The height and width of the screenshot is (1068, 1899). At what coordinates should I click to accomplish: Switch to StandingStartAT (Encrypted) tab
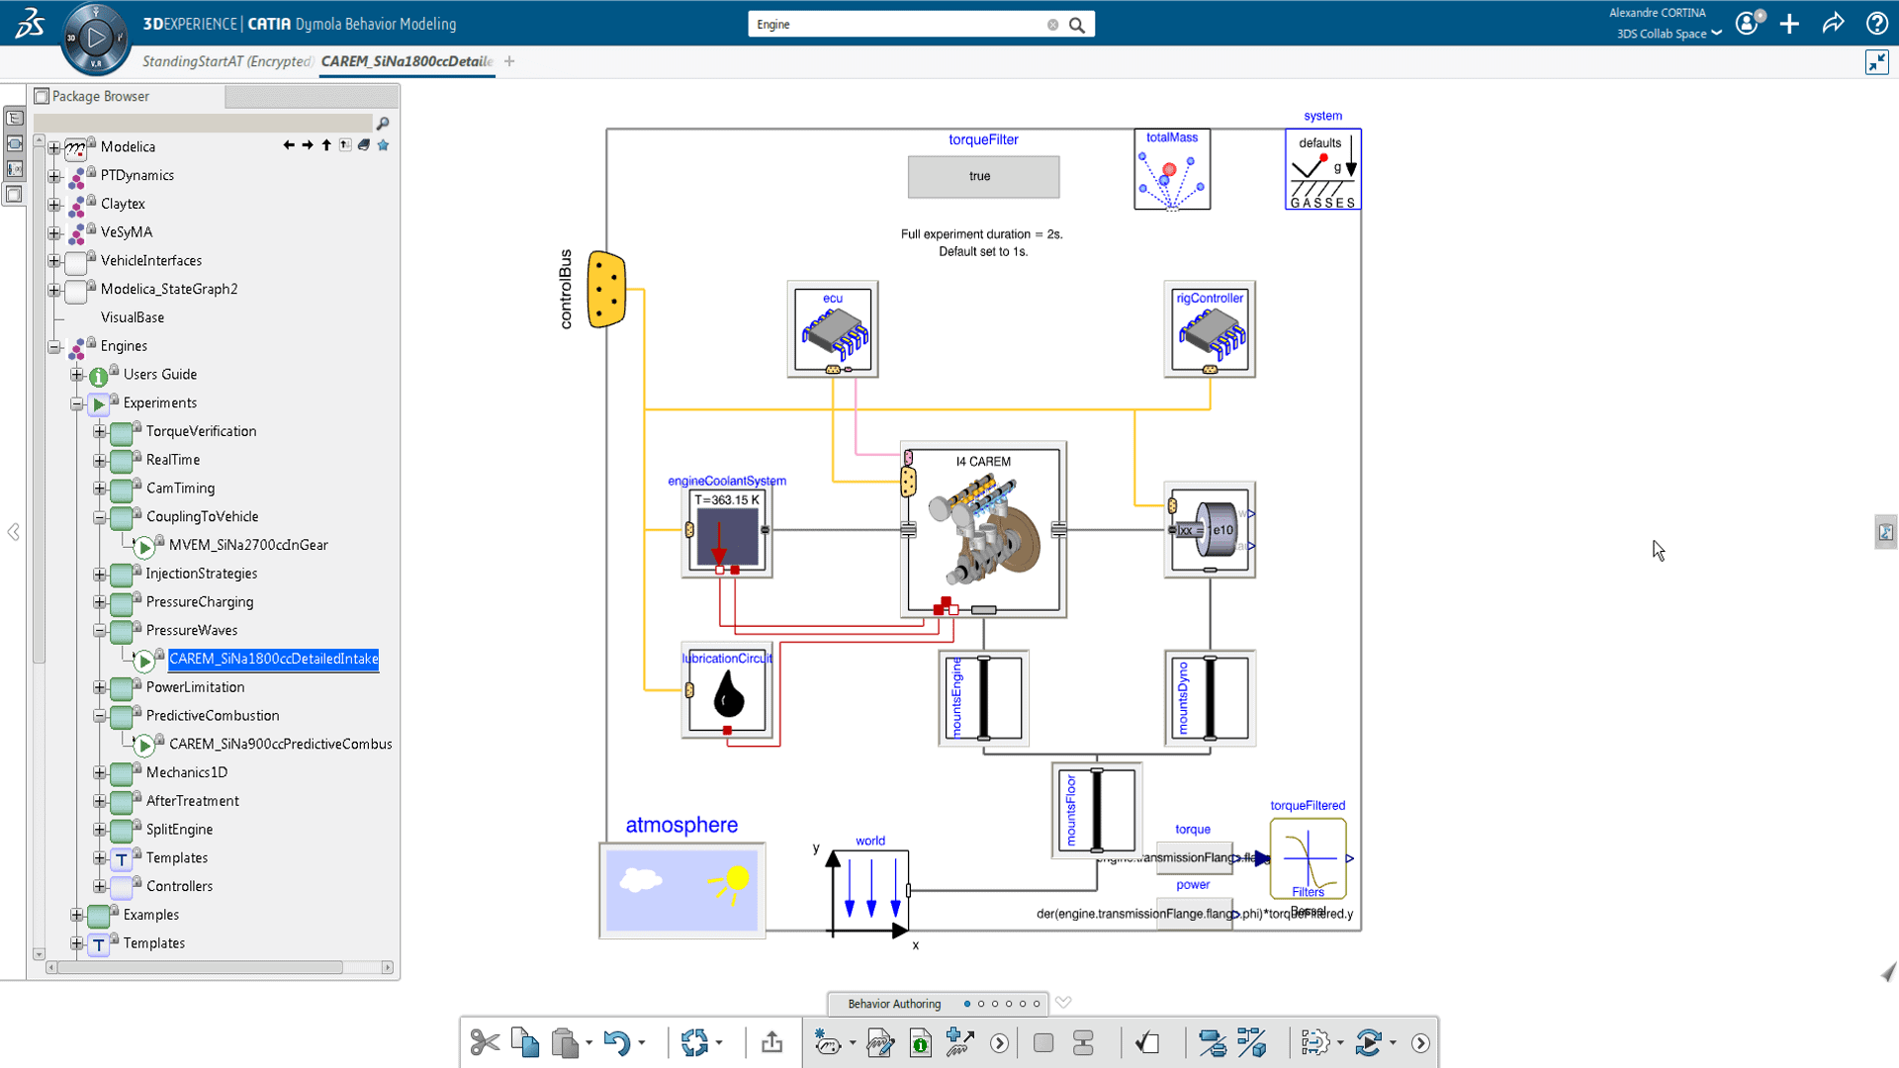(226, 61)
